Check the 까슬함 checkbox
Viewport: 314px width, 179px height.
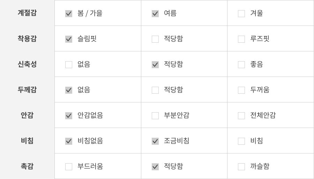(x=241, y=167)
